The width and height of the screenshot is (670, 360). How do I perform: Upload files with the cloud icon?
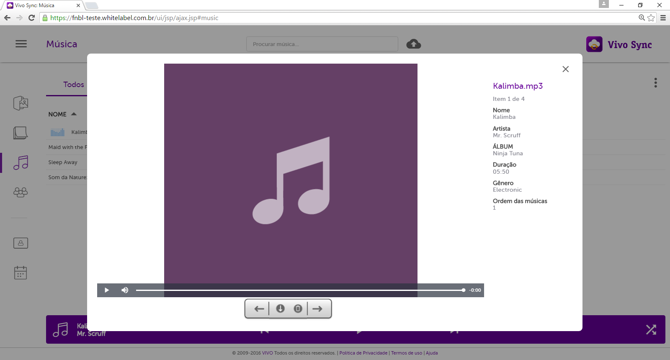(414, 44)
